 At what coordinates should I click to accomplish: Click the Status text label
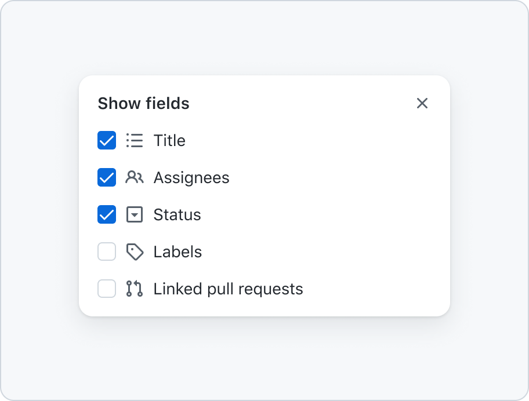click(177, 214)
